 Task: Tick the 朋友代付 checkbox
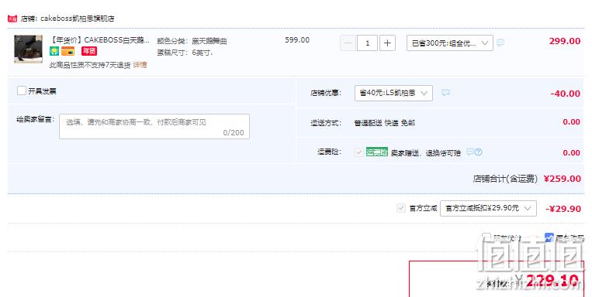point(486,237)
